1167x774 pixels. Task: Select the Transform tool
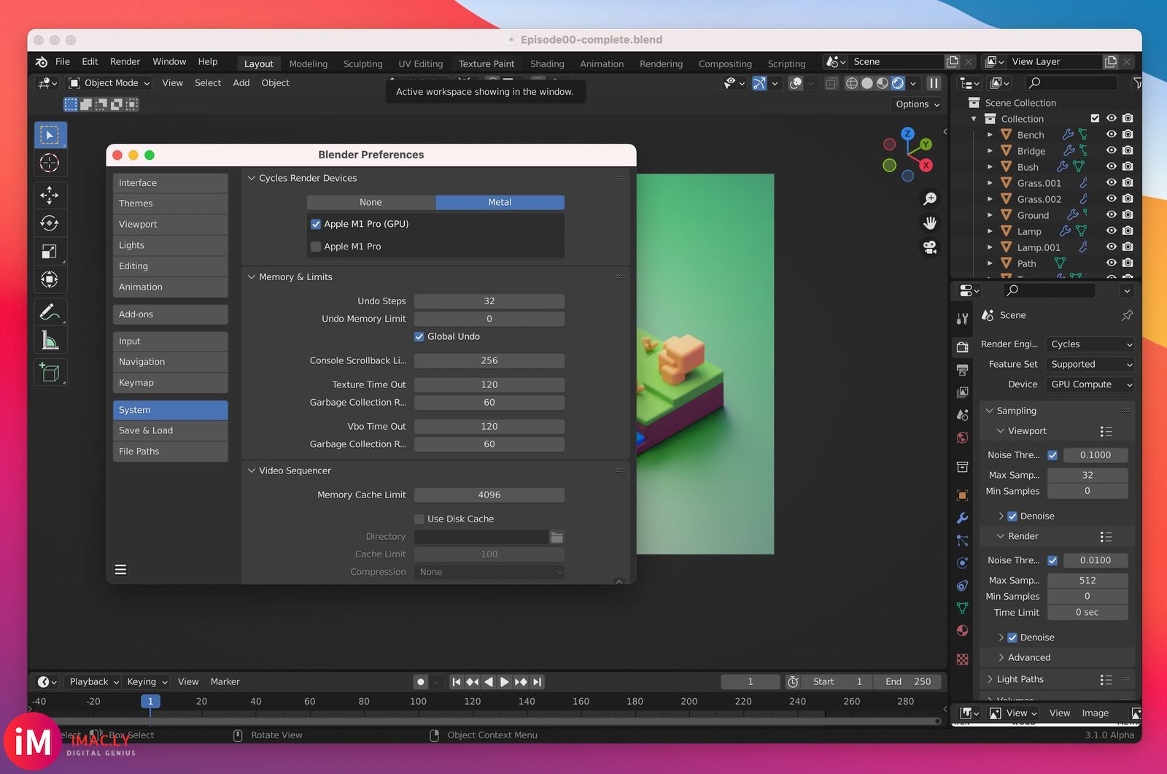click(x=50, y=279)
